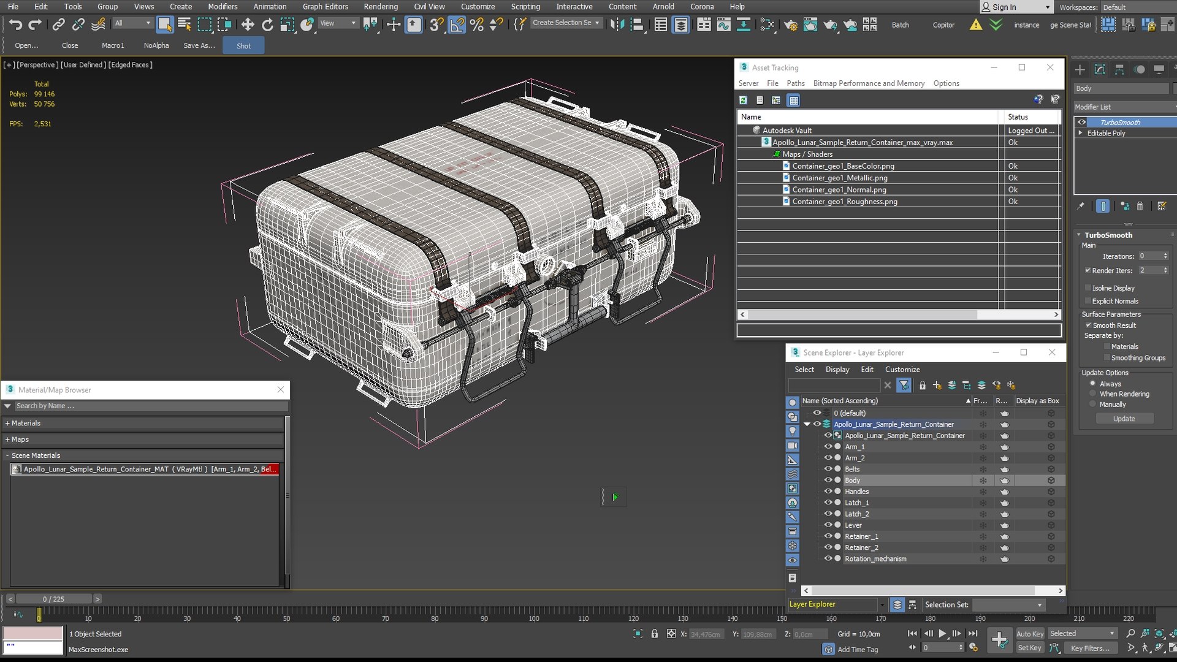Play the animation
The image size is (1177, 662).
coord(942,634)
